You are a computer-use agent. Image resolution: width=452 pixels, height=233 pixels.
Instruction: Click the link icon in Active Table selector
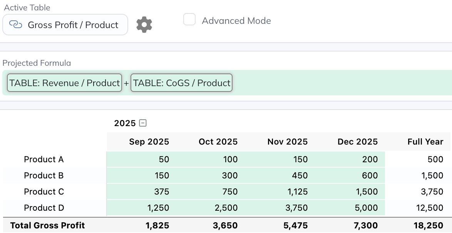point(15,25)
